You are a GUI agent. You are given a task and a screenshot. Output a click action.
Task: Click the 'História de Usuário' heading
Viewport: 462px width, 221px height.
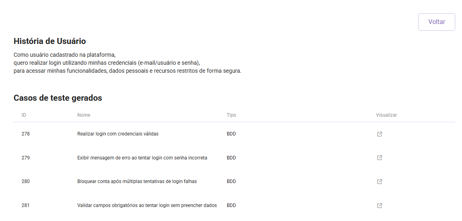(50, 41)
